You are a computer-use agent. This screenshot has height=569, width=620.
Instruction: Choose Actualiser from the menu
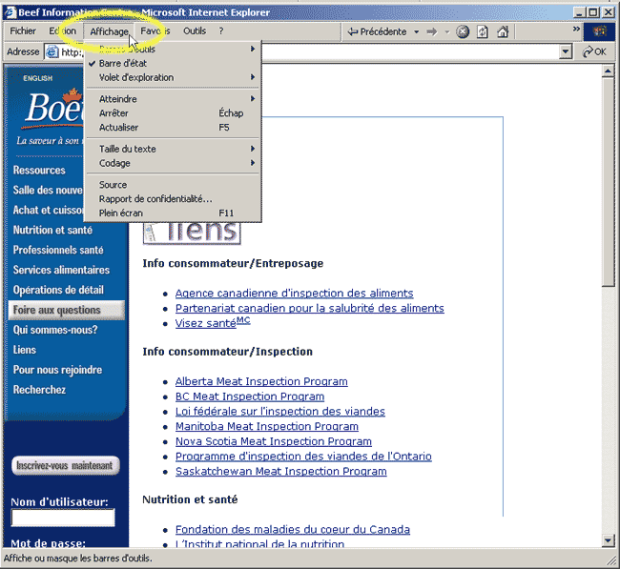tap(173, 127)
